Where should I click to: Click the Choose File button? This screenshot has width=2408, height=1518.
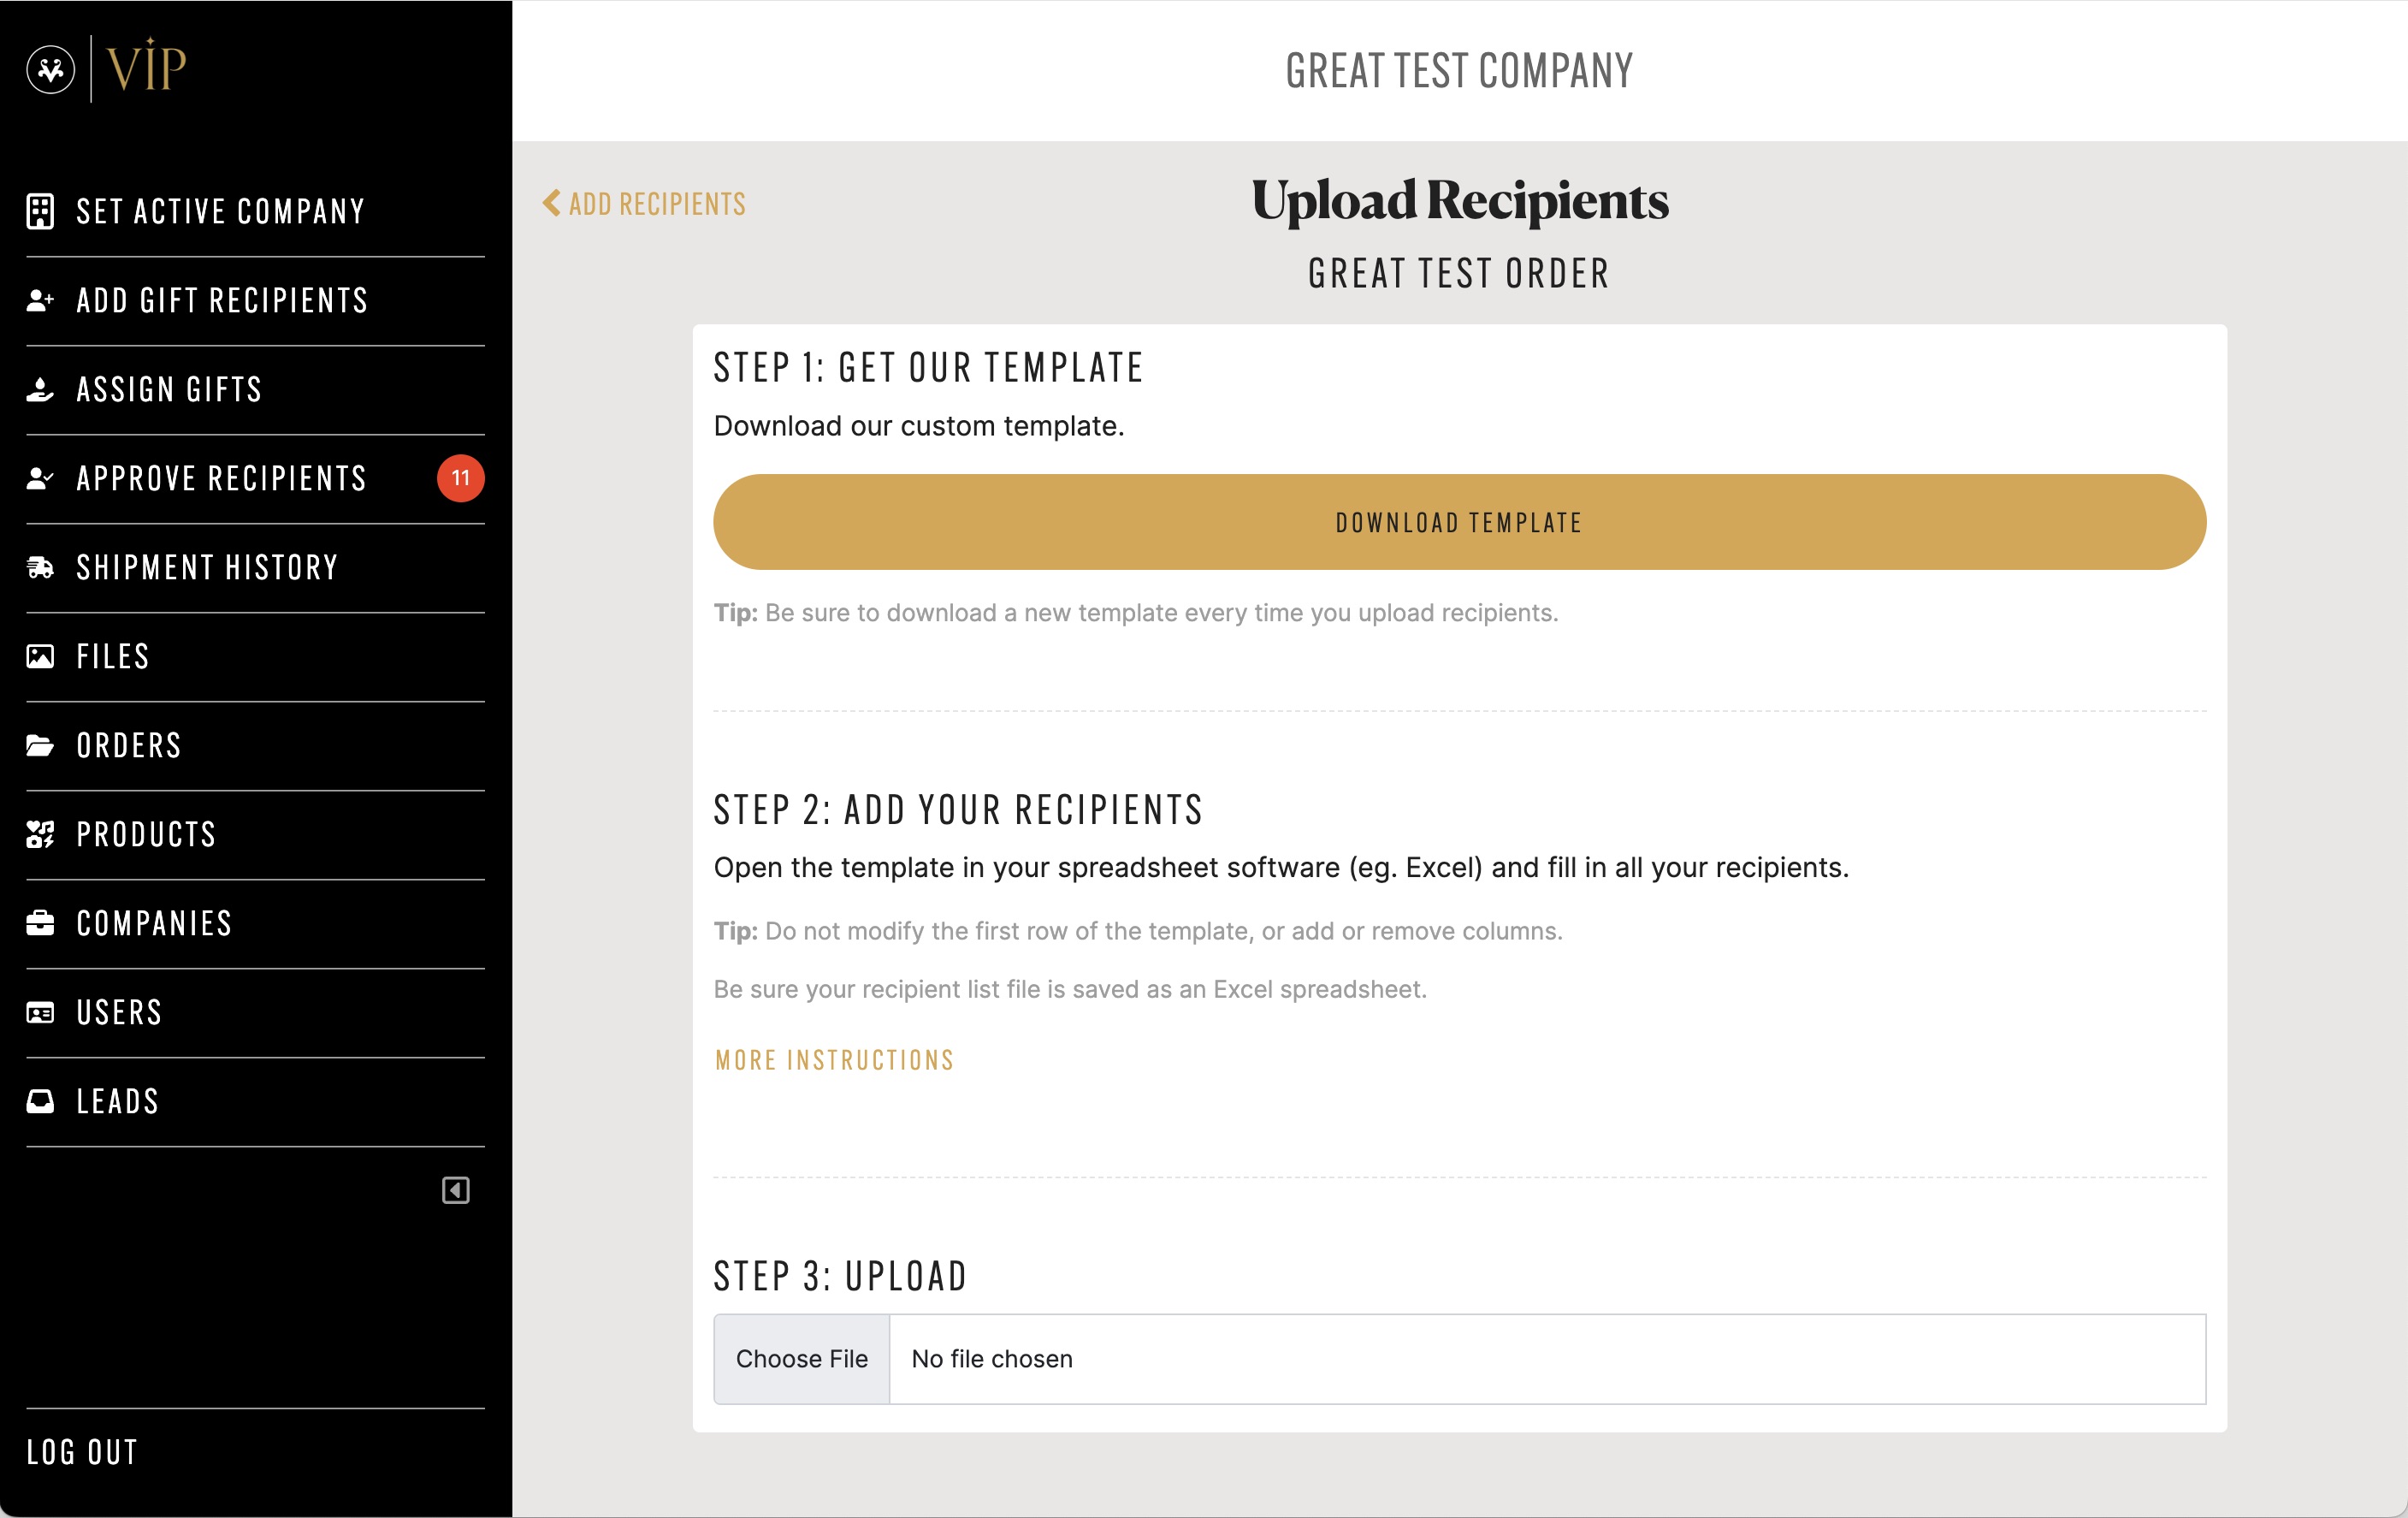point(802,1359)
